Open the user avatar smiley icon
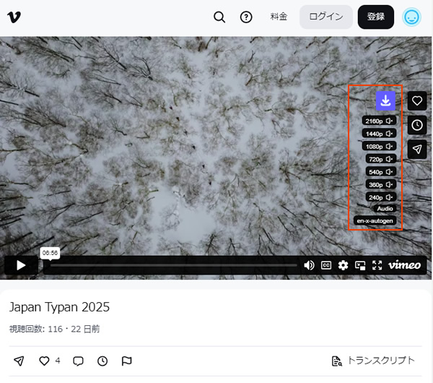 412,17
